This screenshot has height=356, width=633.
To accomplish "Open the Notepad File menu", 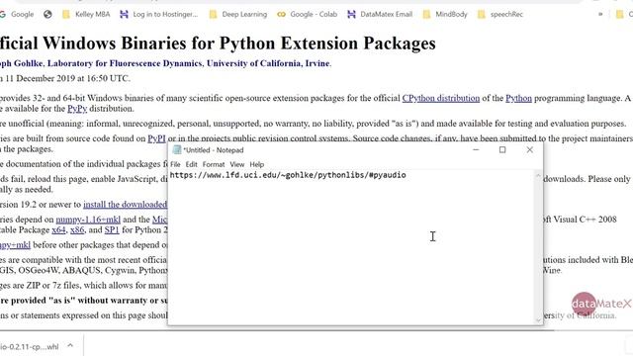I will (175, 164).
